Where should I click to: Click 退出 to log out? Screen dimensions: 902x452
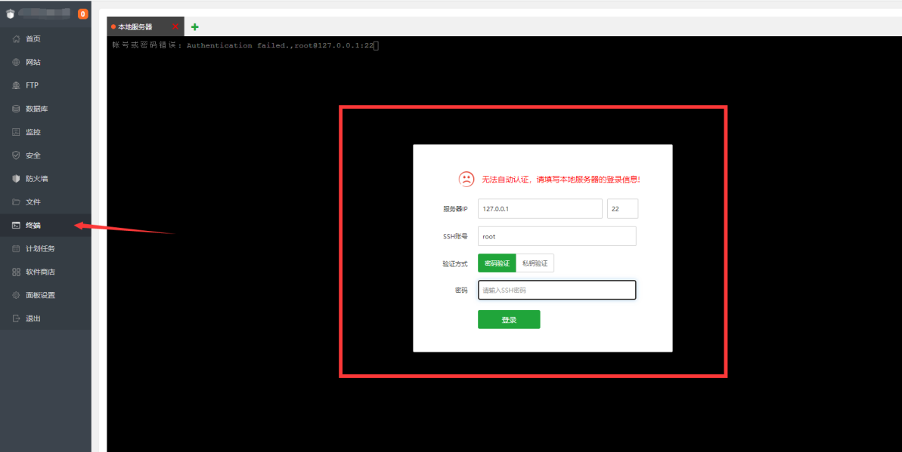tap(30, 318)
